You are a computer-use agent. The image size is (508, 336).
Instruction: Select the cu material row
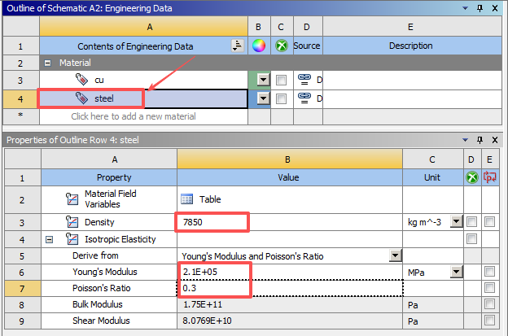pyautogui.click(x=143, y=80)
